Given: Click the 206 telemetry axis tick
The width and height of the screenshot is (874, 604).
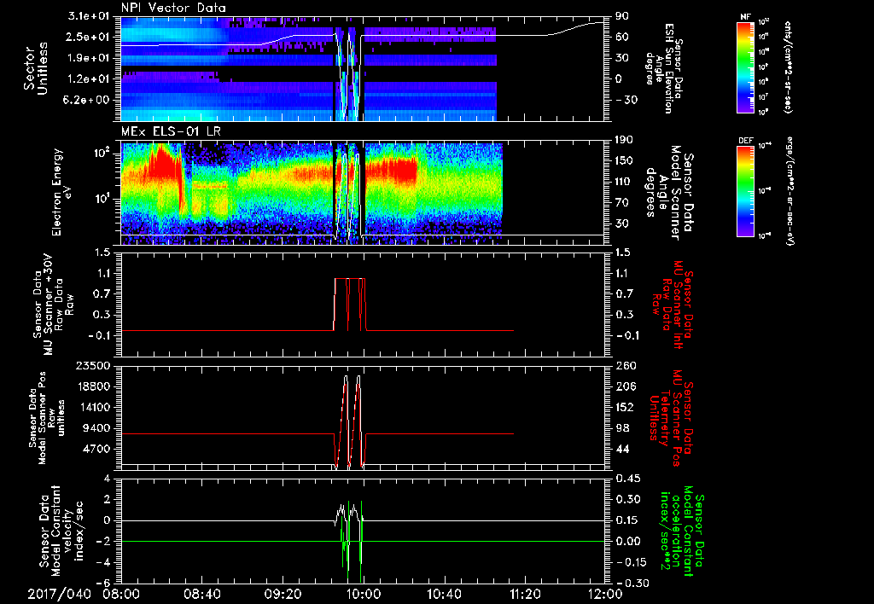Looking at the screenshot, I should [626, 386].
